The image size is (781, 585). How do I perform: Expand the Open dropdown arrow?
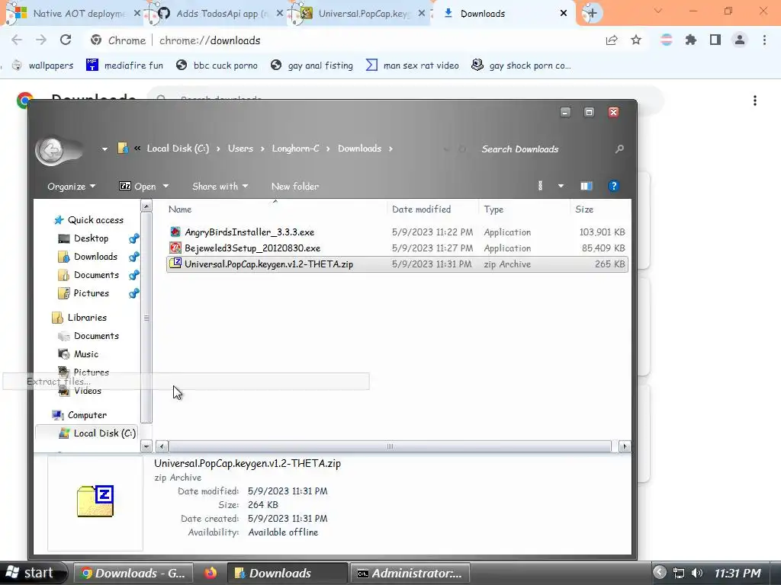point(166,187)
